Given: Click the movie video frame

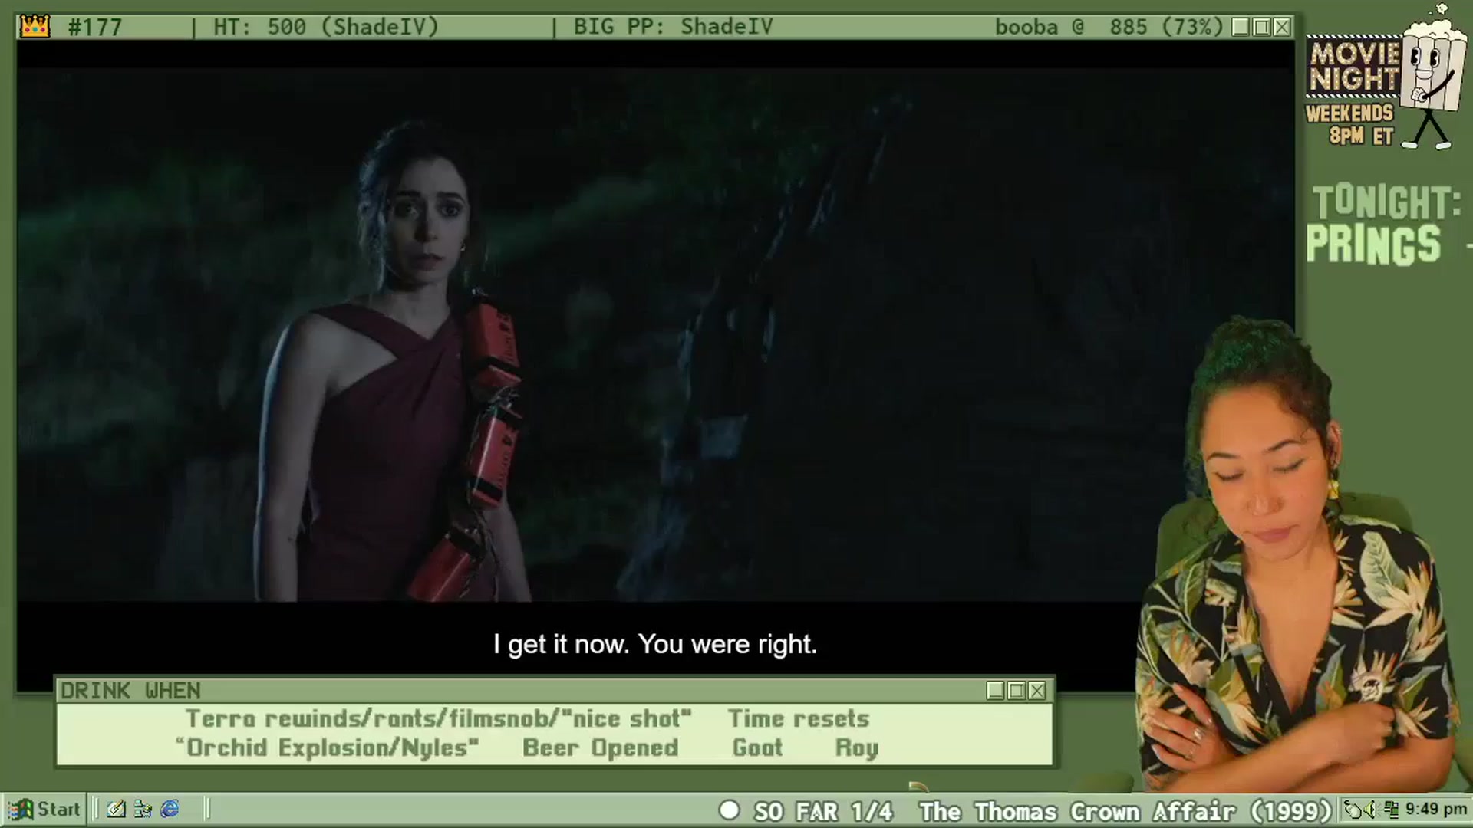Looking at the screenshot, I should [x=656, y=335].
